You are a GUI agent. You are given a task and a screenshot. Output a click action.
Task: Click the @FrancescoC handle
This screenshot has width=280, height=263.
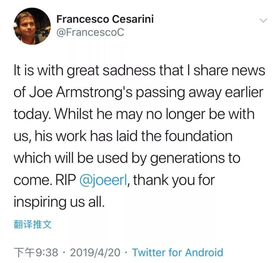[x=90, y=33]
